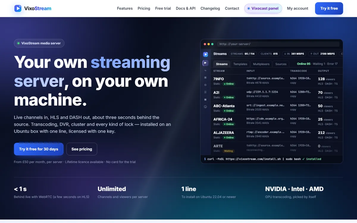357x223 pixels.
Task: Select the highlighted play icon in panel sidebar
Action: click(205, 63)
